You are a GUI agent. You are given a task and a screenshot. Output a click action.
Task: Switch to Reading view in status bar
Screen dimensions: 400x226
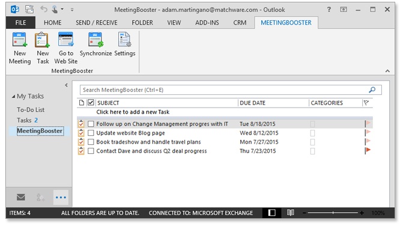(x=290, y=212)
